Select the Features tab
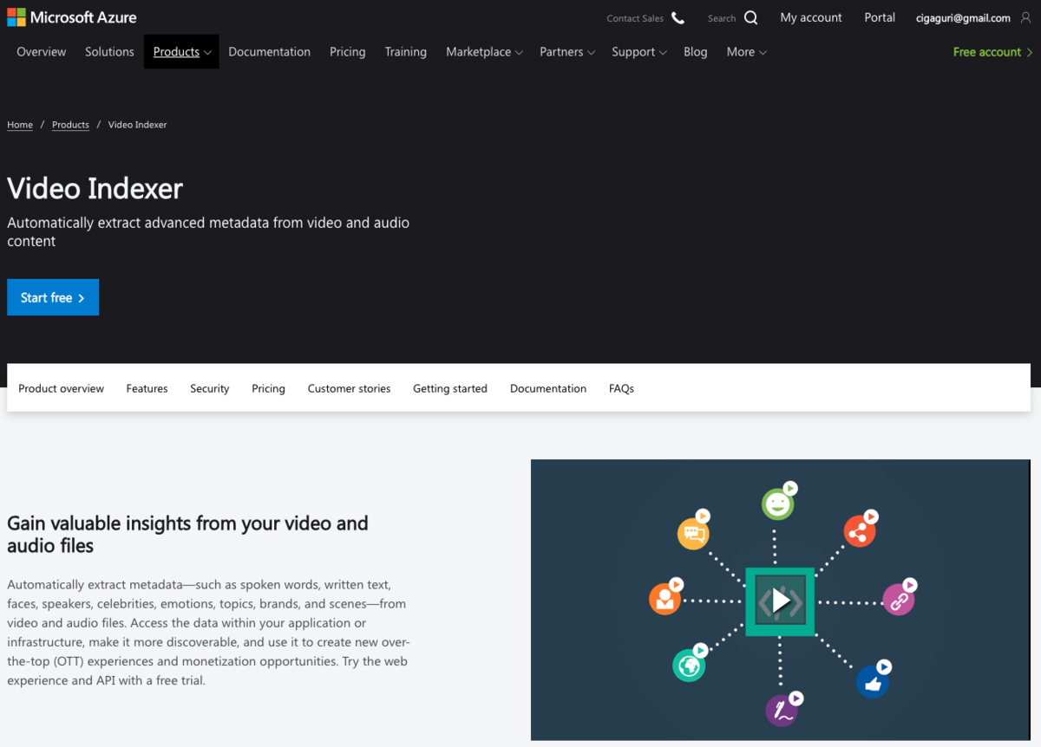 coord(147,388)
